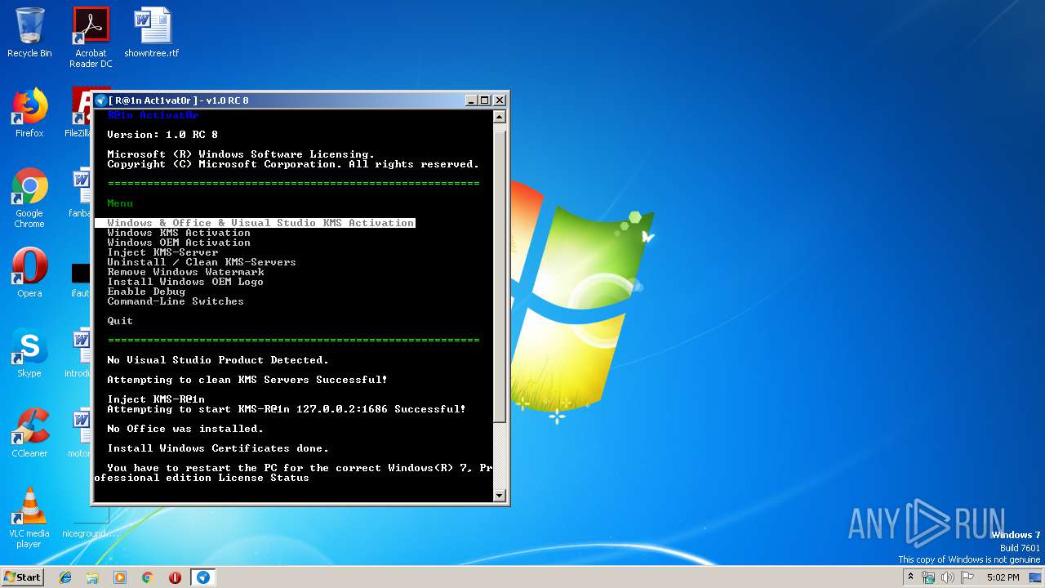Viewport: 1045px width, 588px height.
Task: Select Command-Line Switches menu entry
Action: coord(176,301)
